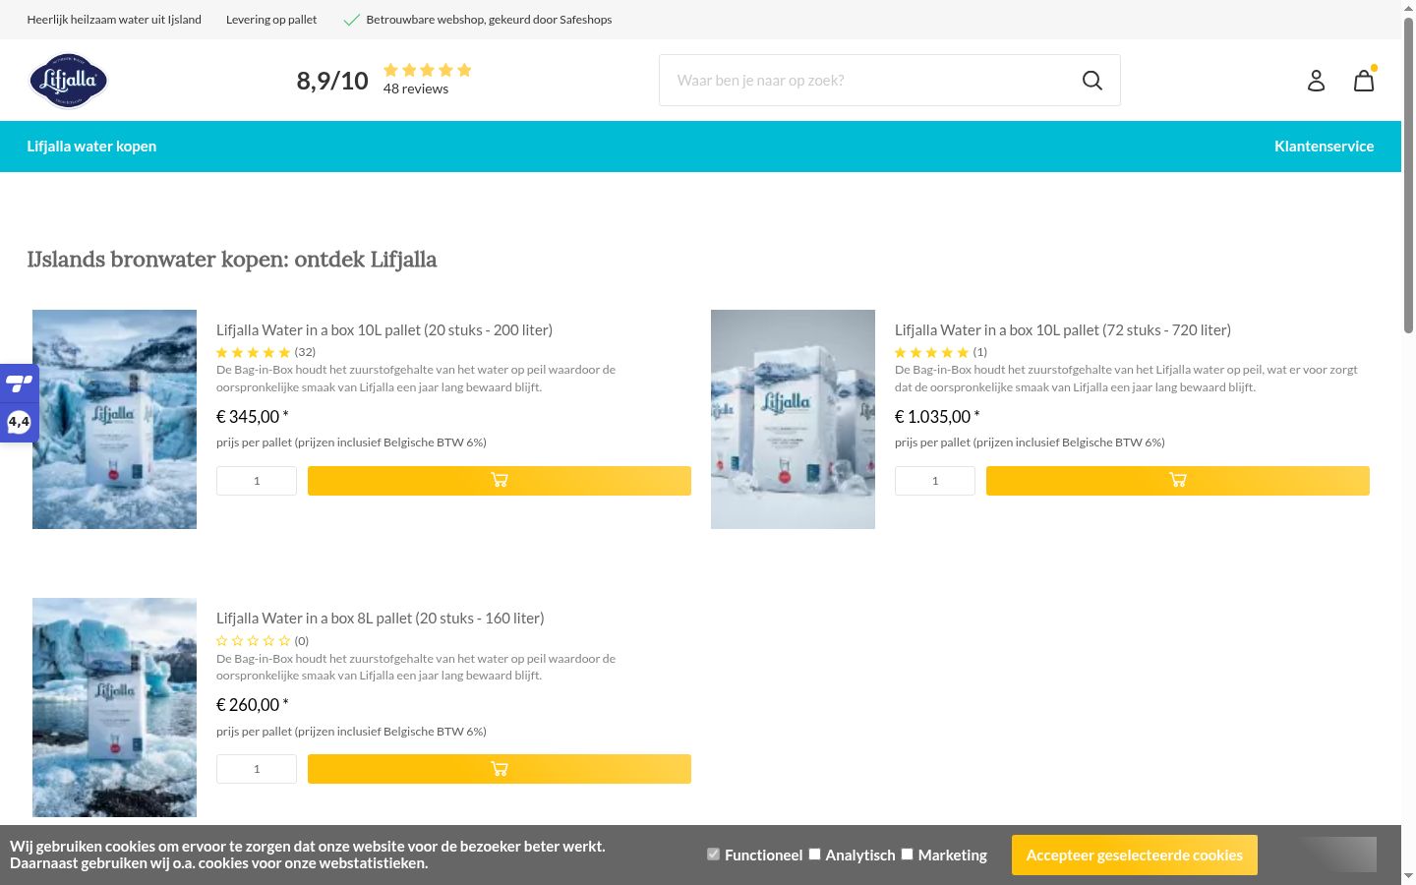Click the review widget icon on left edge
This screenshot has height=885, width=1416.
[19, 383]
